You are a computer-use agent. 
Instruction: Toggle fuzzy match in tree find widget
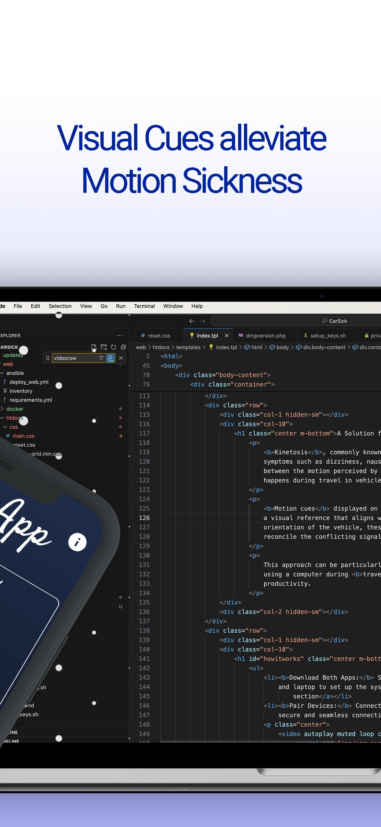tap(110, 358)
